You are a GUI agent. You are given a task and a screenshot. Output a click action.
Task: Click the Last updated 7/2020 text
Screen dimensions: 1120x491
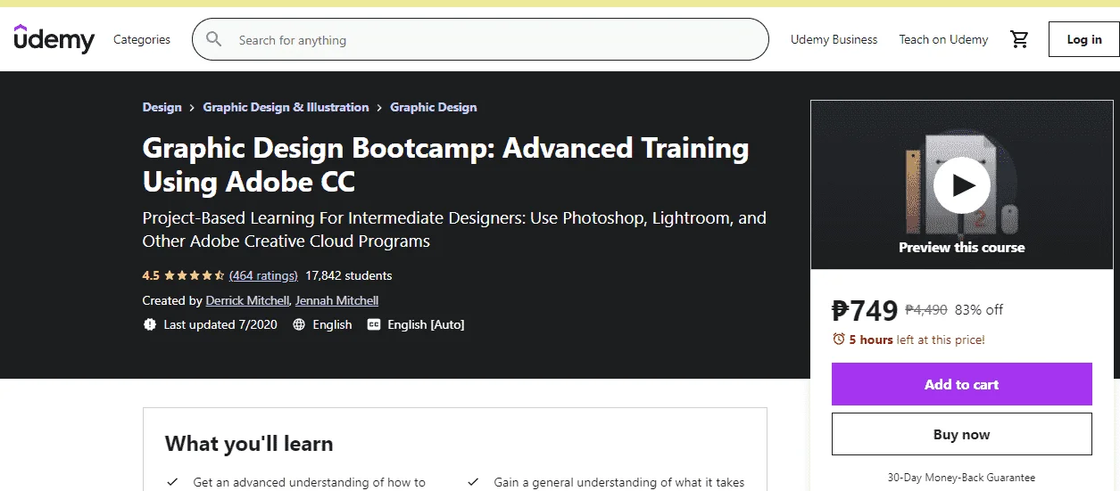pos(220,324)
